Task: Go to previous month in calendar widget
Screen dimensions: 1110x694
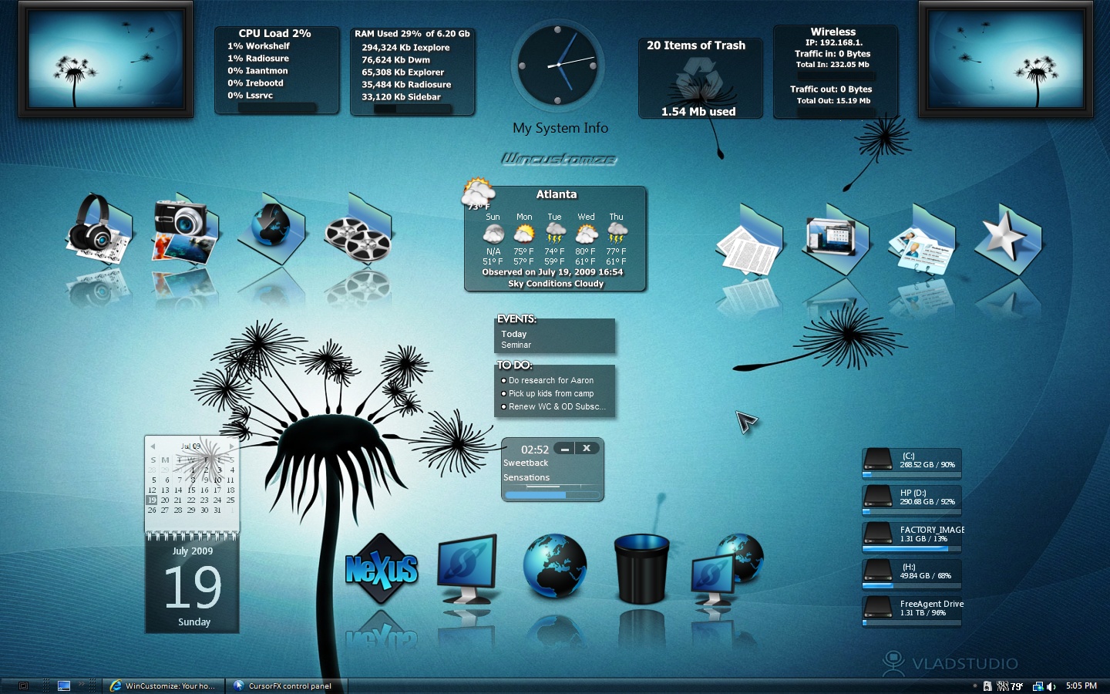Action: tap(153, 446)
